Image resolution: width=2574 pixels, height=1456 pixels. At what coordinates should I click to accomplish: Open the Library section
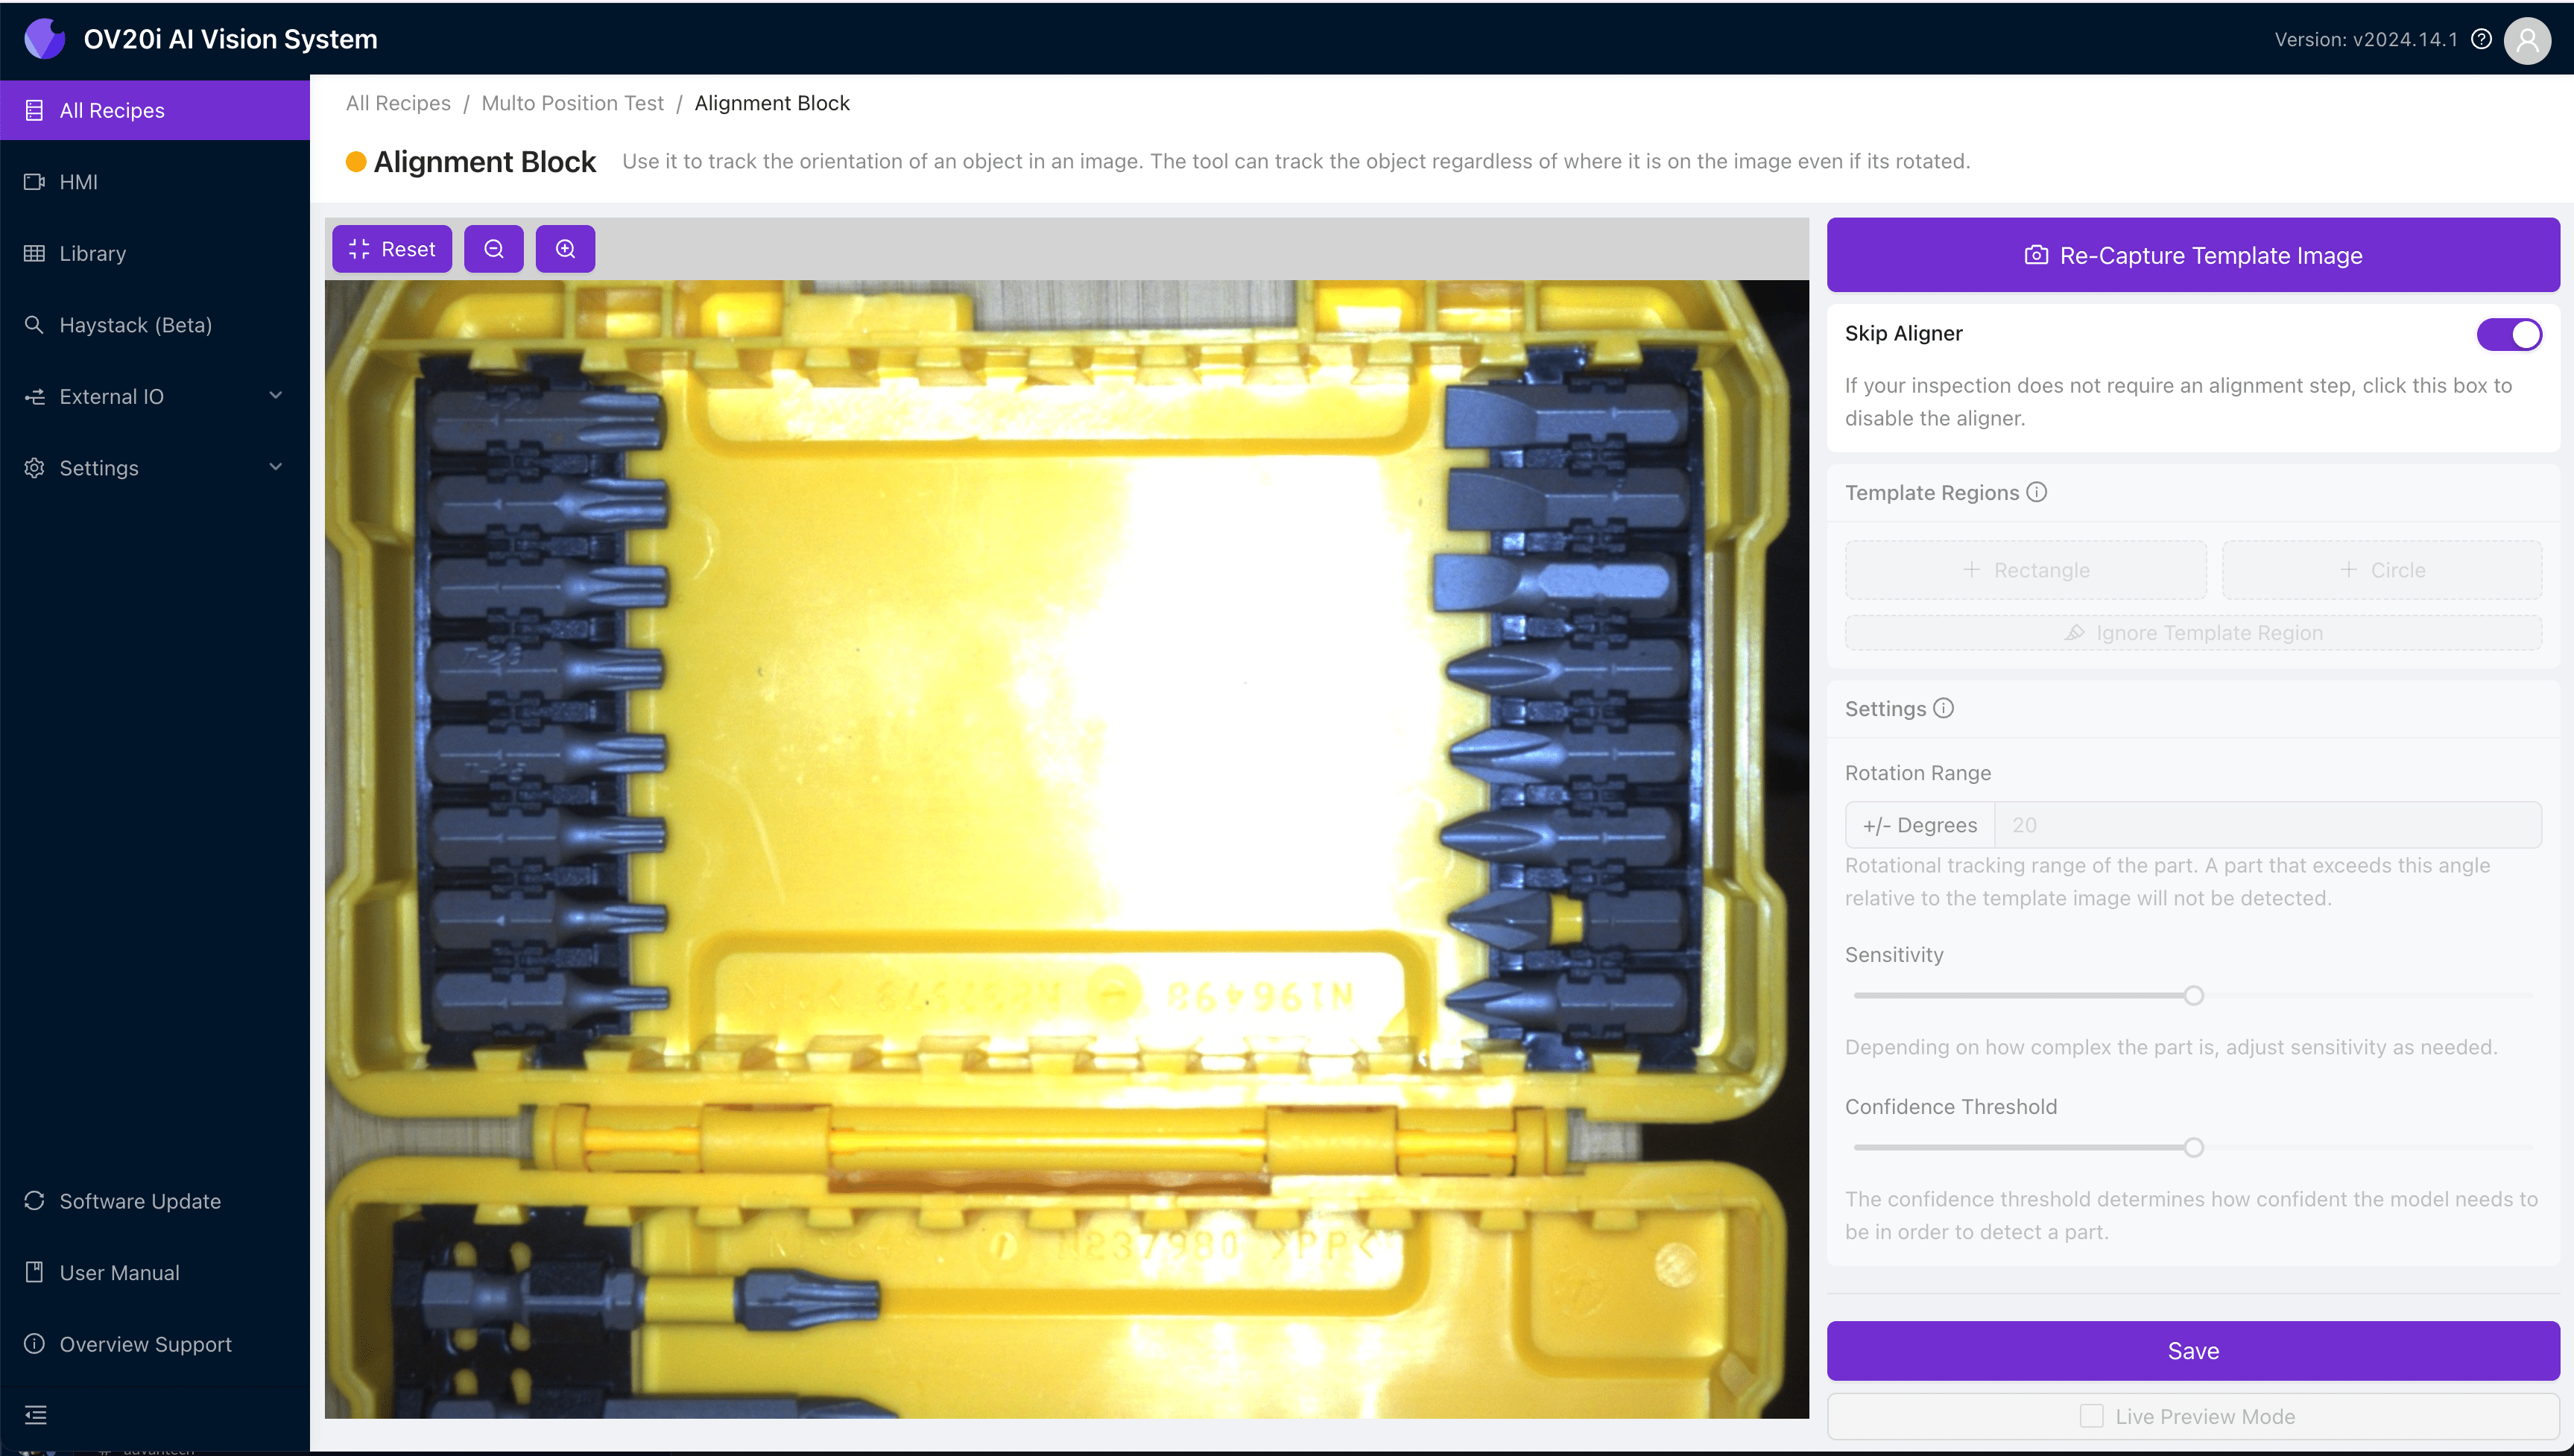92,253
